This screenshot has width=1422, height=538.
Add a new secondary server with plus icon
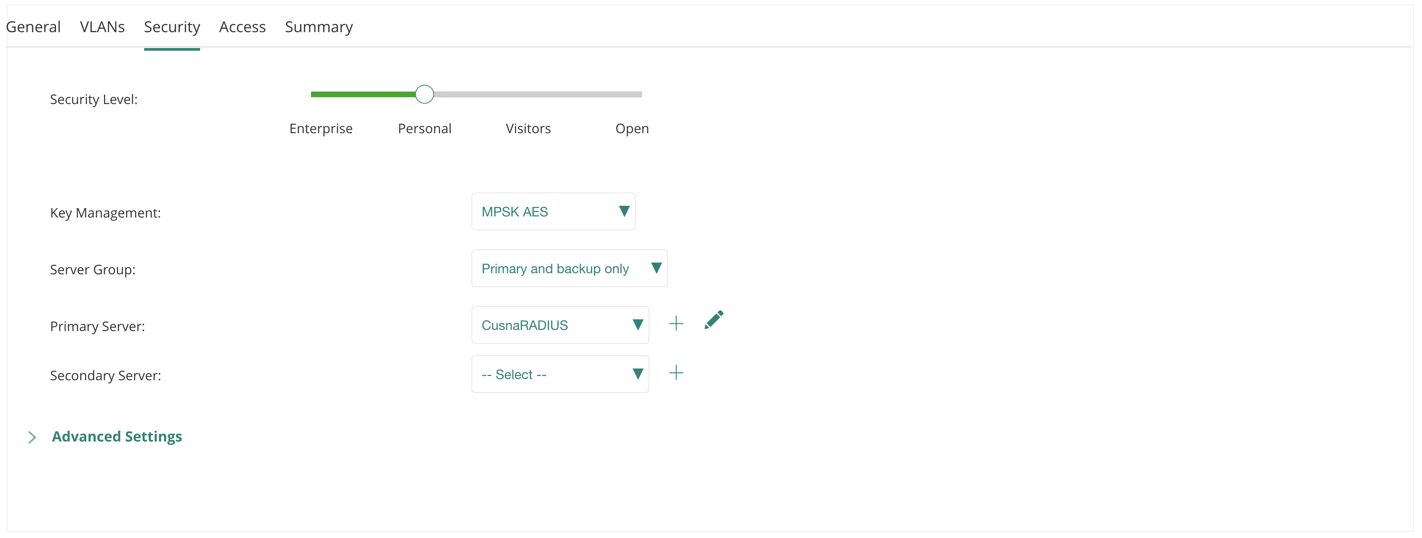click(x=676, y=372)
